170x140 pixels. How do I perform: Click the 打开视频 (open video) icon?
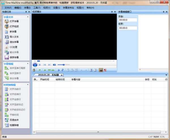click(x=7, y=27)
